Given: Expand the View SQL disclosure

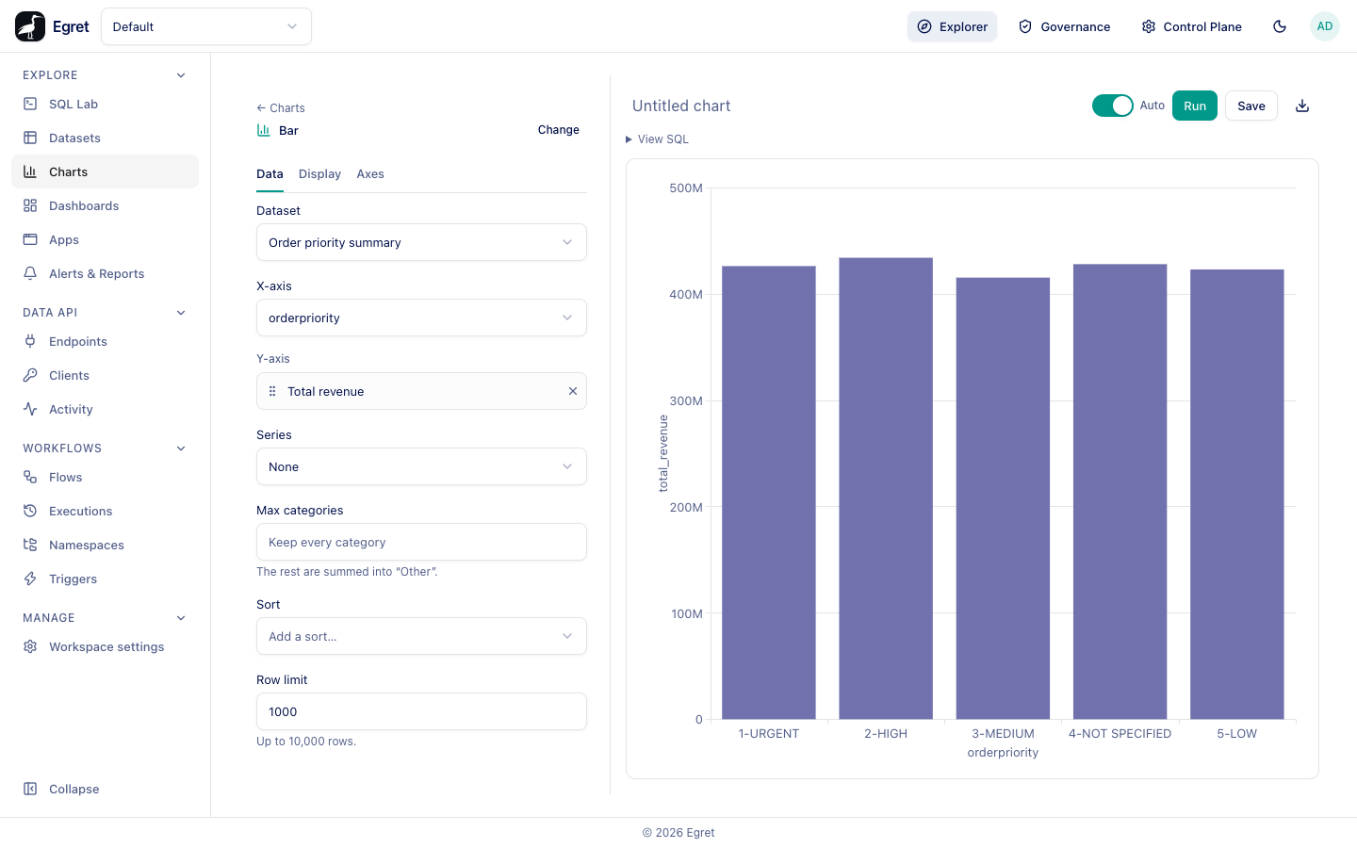Looking at the screenshot, I should (x=657, y=139).
